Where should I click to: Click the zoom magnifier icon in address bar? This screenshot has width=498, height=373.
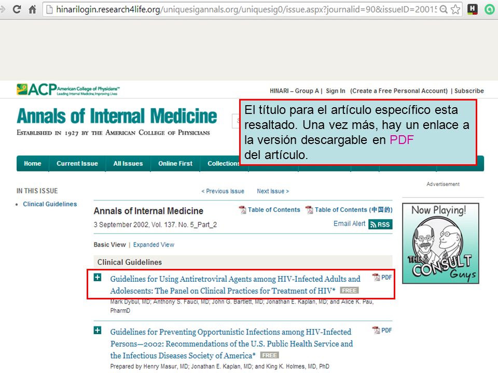click(444, 9)
